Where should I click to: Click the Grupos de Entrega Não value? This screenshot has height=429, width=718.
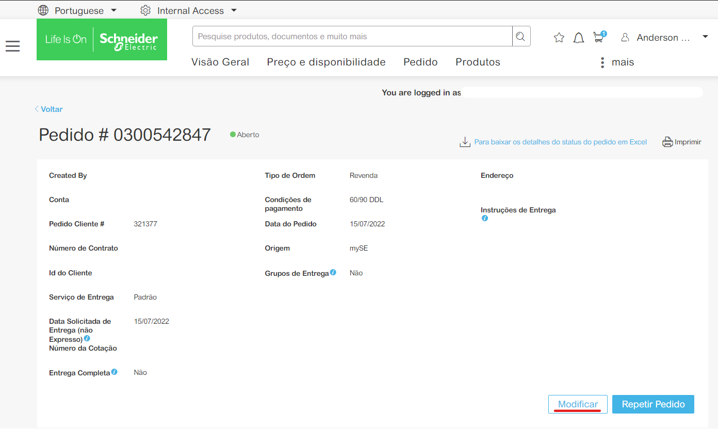(x=356, y=273)
